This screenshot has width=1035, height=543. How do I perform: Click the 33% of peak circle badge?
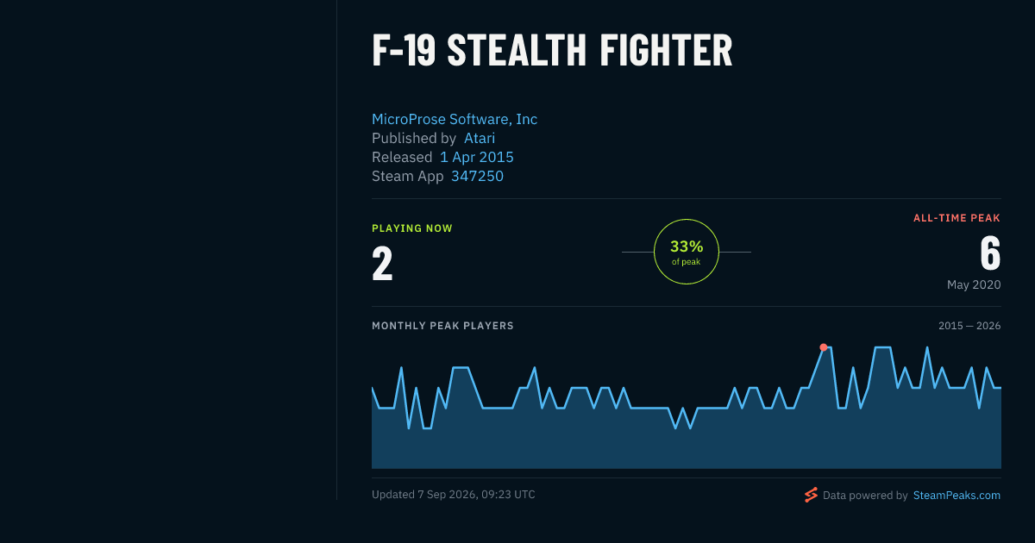point(687,252)
